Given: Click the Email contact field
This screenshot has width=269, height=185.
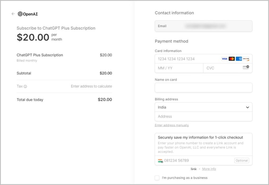Looking at the screenshot, I should coord(204,26).
